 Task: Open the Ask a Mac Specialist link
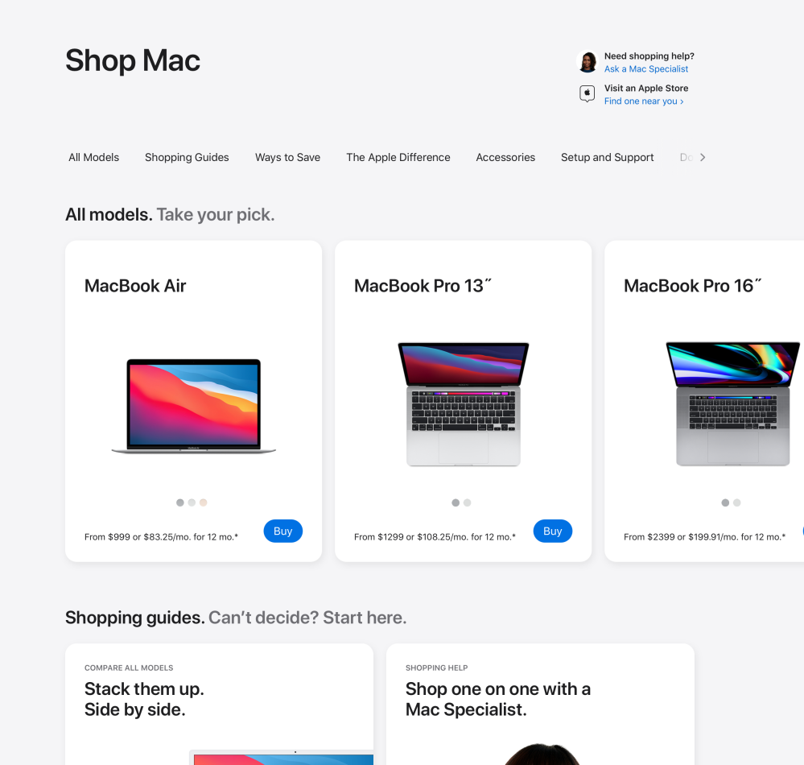[646, 68]
